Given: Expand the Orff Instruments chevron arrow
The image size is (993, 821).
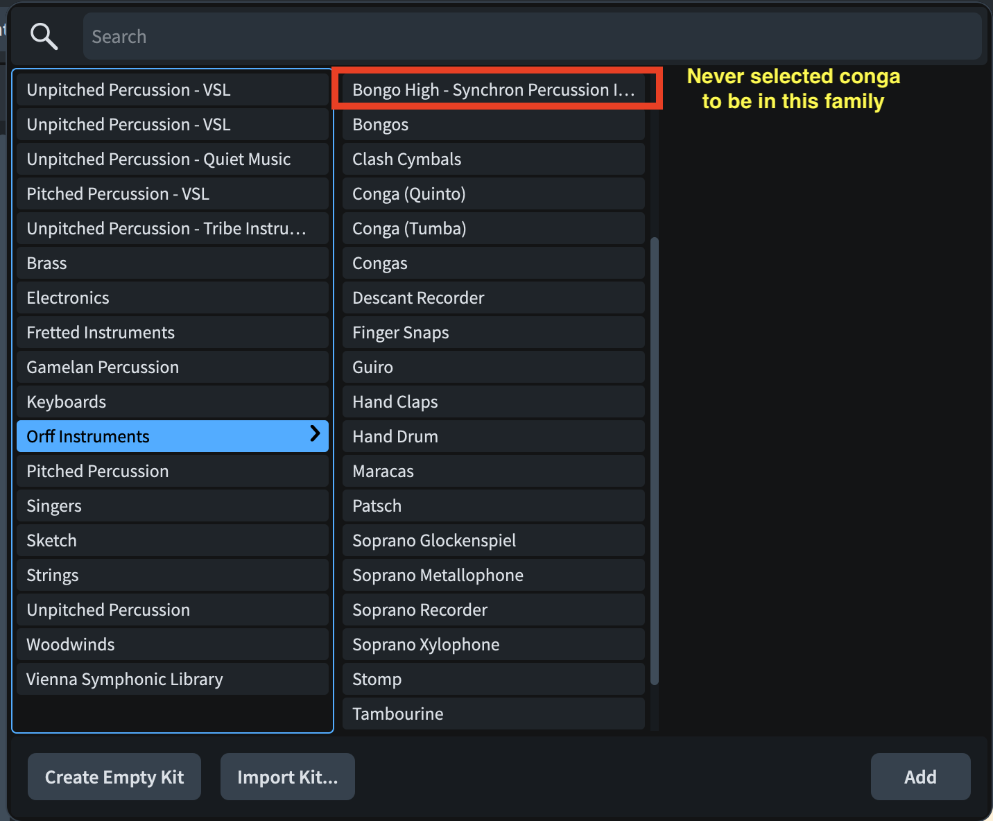Looking at the screenshot, I should click(x=315, y=434).
